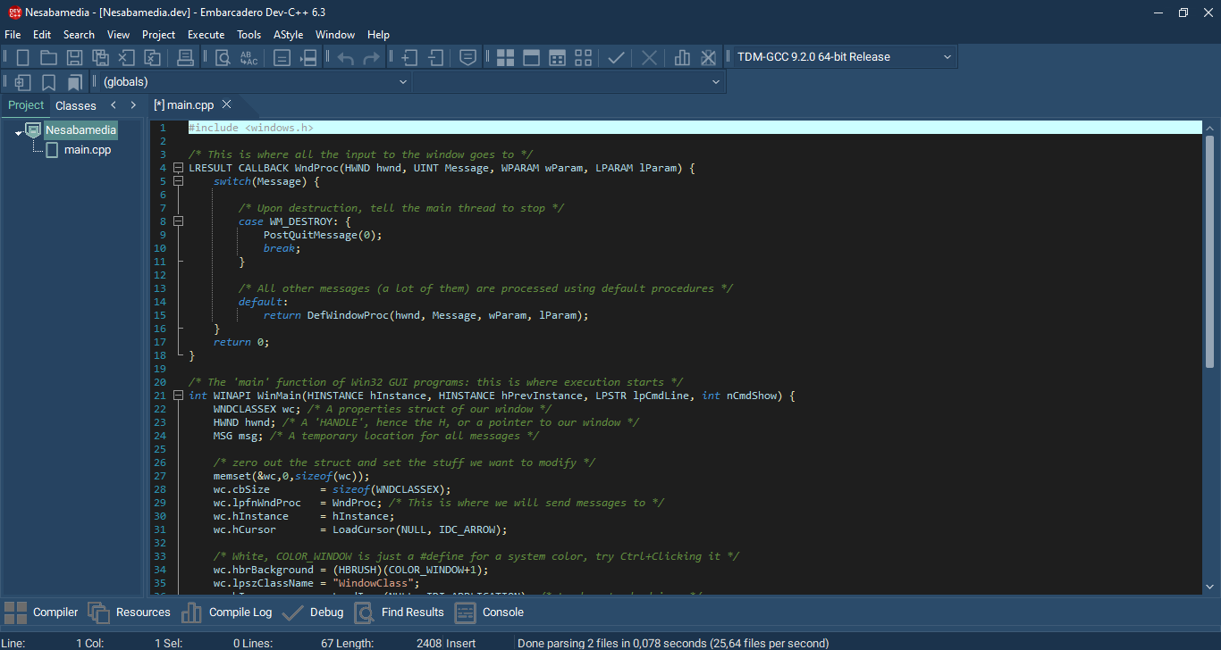
Task: Click the Compile button with four squares
Action: click(505, 58)
